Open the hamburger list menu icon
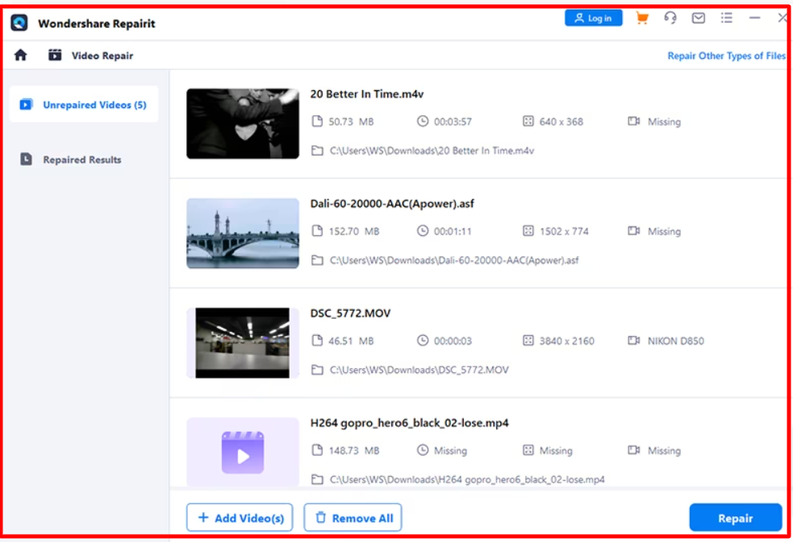793x542 pixels. click(727, 19)
